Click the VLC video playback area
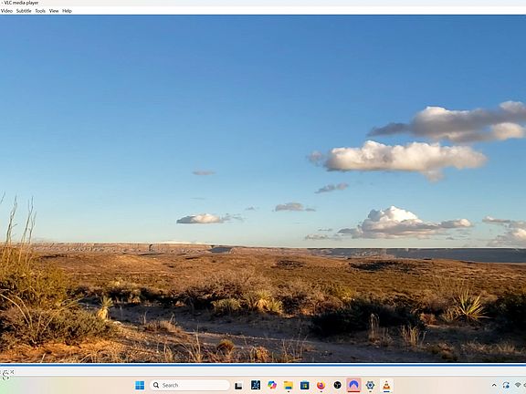Image resolution: width=526 pixels, height=394 pixels. 263,189
